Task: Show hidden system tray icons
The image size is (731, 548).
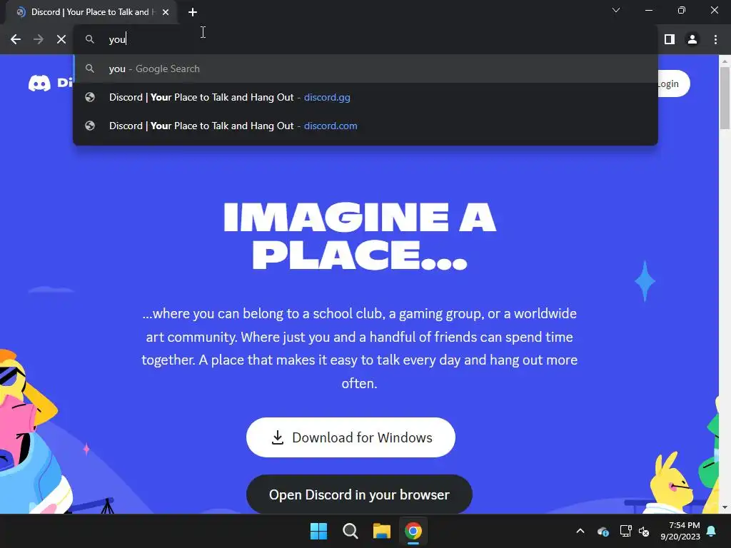Action: tap(580, 531)
